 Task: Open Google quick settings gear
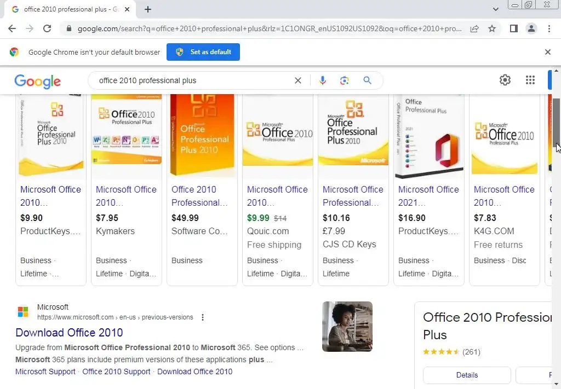point(505,80)
